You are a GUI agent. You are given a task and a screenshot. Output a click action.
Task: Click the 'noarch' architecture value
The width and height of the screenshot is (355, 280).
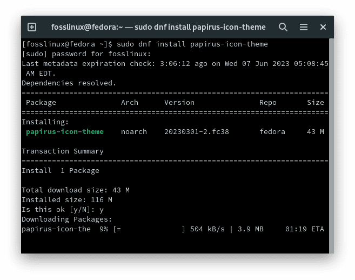pyautogui.click(x=134, y=132)
